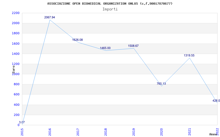Select the 2020 x-axis year label
Image resolution: width=220 pixels, height=137 pixels.
point(162,132)
